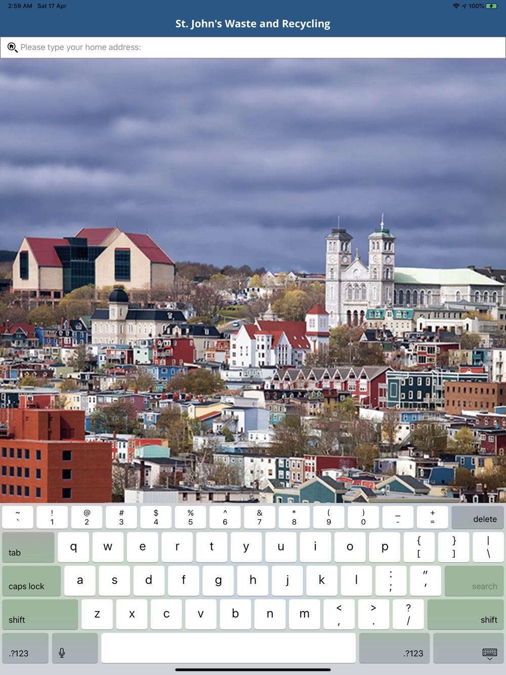
Task: Tap the letter v key
Action: coord(201,614)
